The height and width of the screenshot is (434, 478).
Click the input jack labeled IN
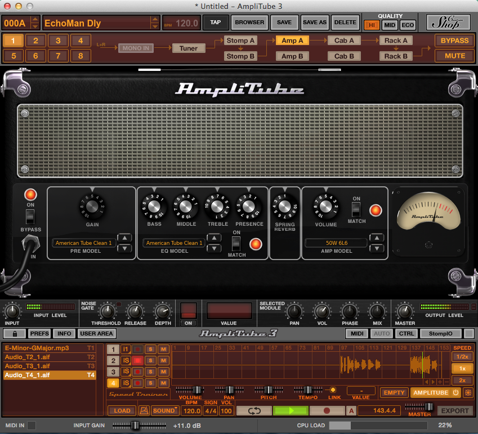[x=31, y=244]
